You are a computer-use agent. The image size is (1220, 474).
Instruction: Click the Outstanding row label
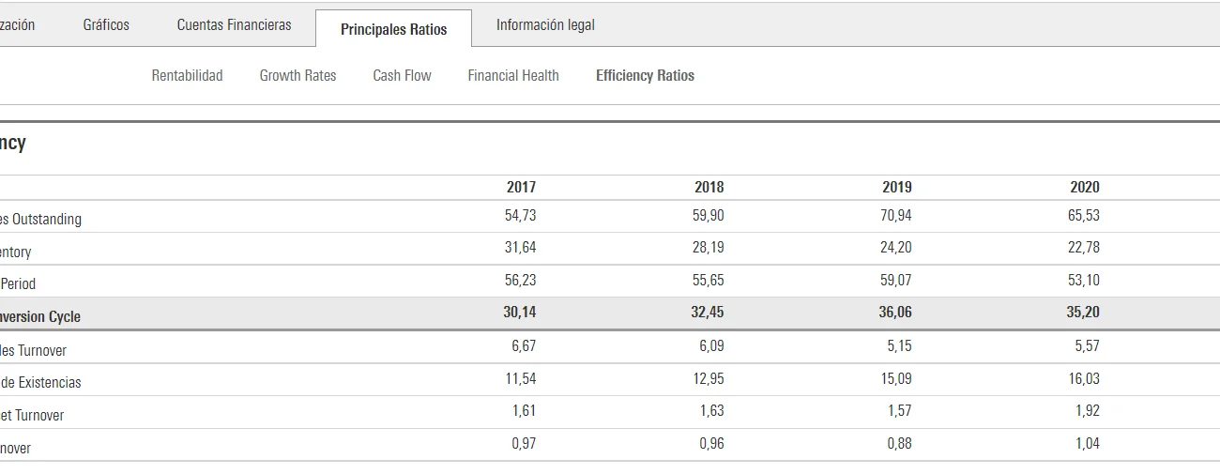click(40, 220)
